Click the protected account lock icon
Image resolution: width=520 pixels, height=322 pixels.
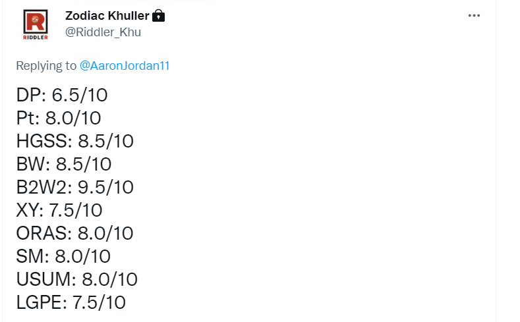click(158, 15)
